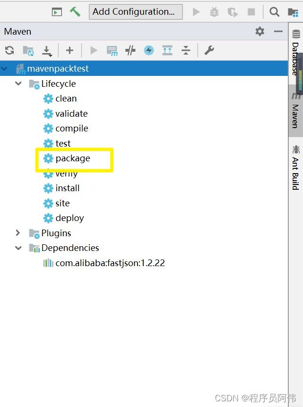
Task: Click the Maven panel title
Action: [18, 32]
